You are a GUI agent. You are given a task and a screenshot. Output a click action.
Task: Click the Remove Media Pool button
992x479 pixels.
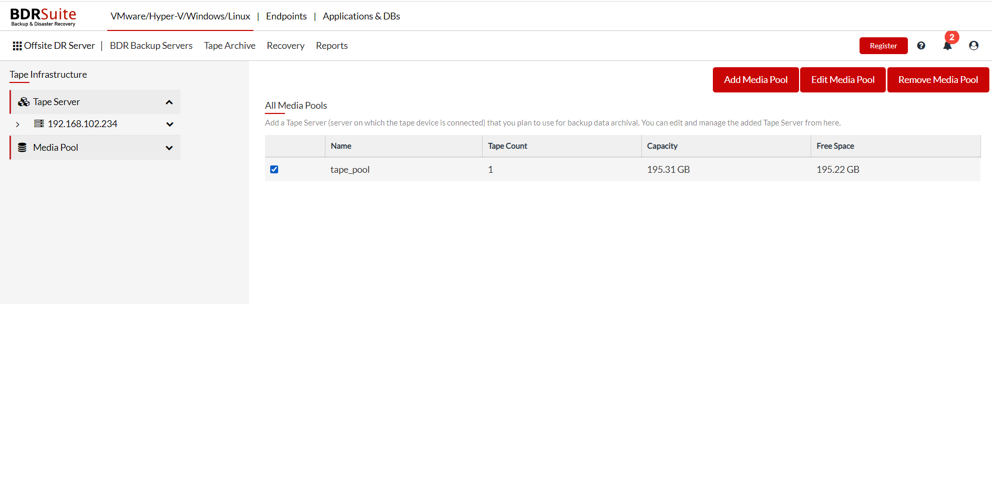[938, 80]
